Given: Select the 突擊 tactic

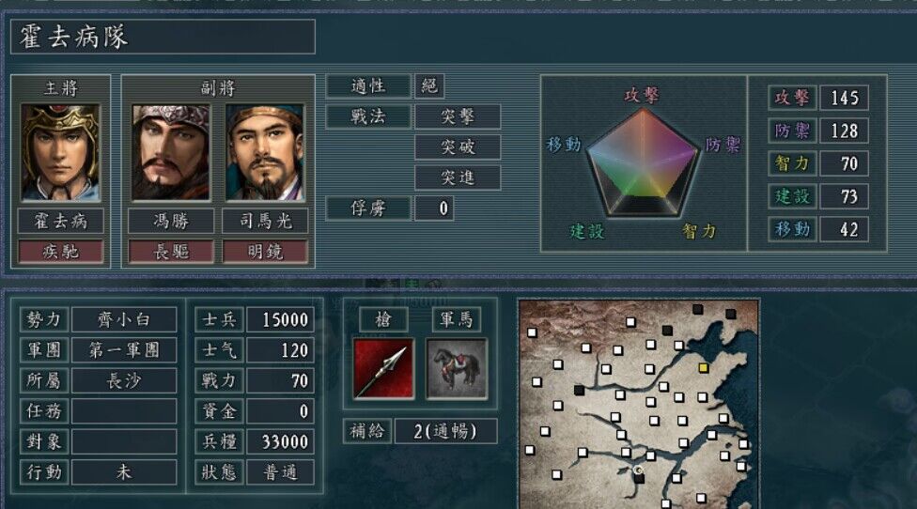Looking at the screenshot, I should (x=458, y=116).
